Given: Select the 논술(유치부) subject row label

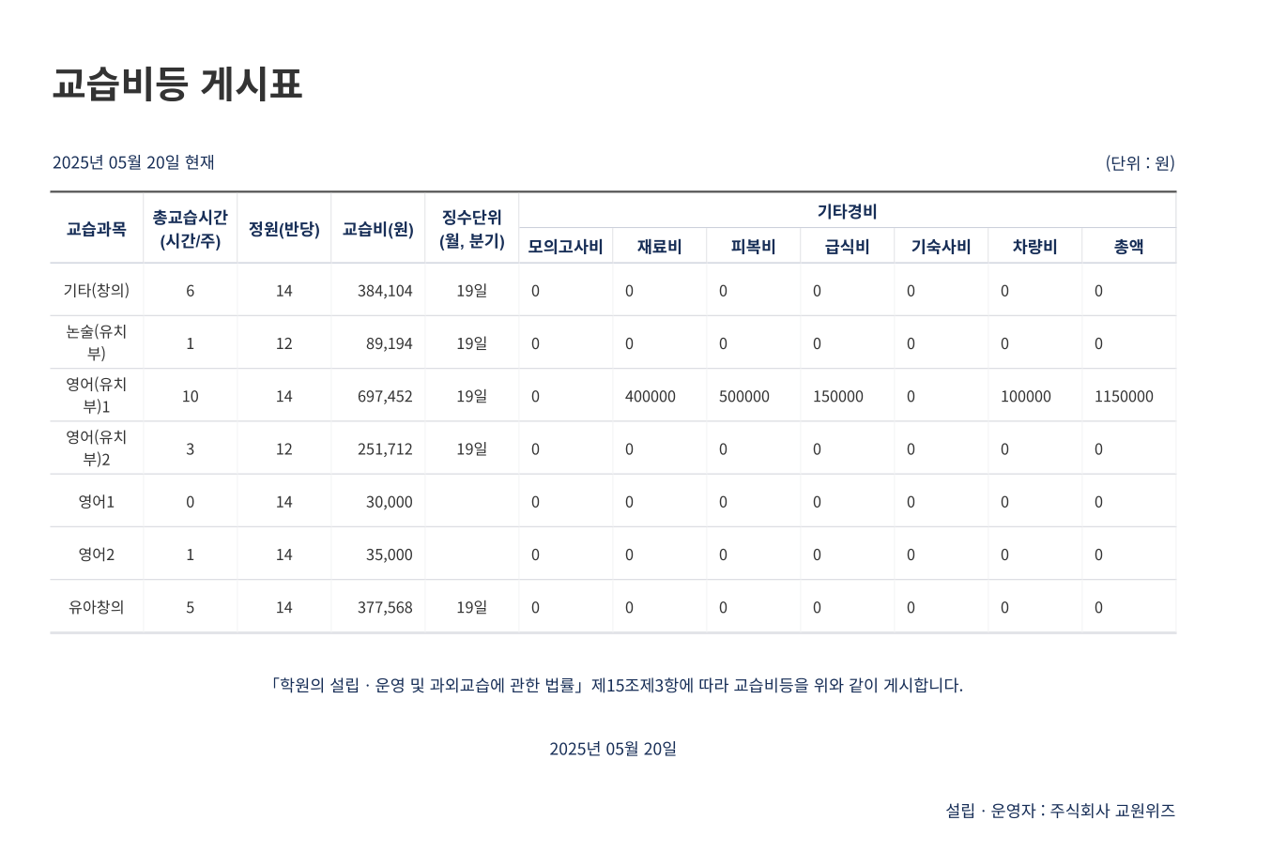Looking at the screenshot, I should coord(96,342).
